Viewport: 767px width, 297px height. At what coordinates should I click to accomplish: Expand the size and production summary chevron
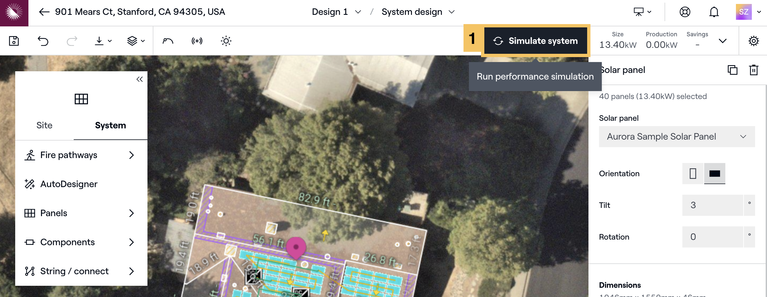coord(723,41)
